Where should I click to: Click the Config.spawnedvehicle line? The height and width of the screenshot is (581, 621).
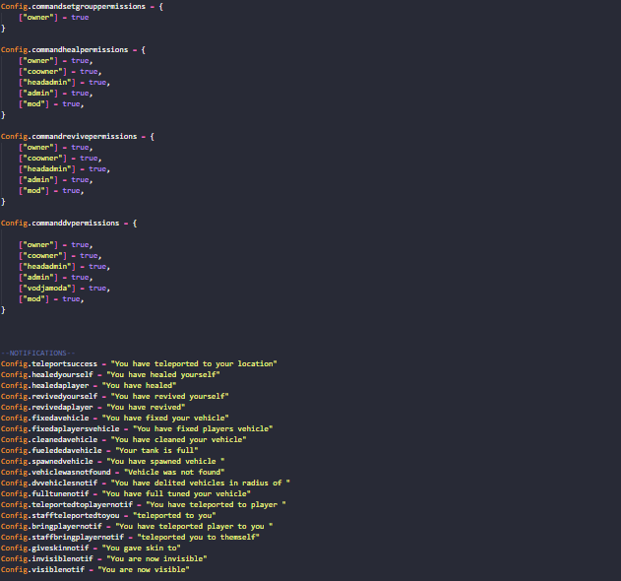pos(112,461)
